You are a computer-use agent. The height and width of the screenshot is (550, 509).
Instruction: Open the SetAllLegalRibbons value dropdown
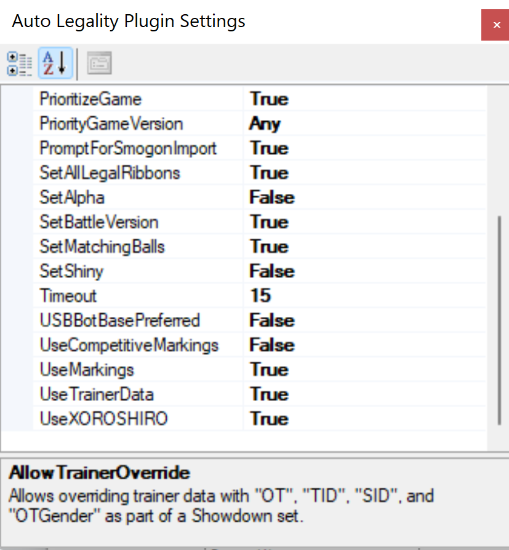tap(364, 173)
